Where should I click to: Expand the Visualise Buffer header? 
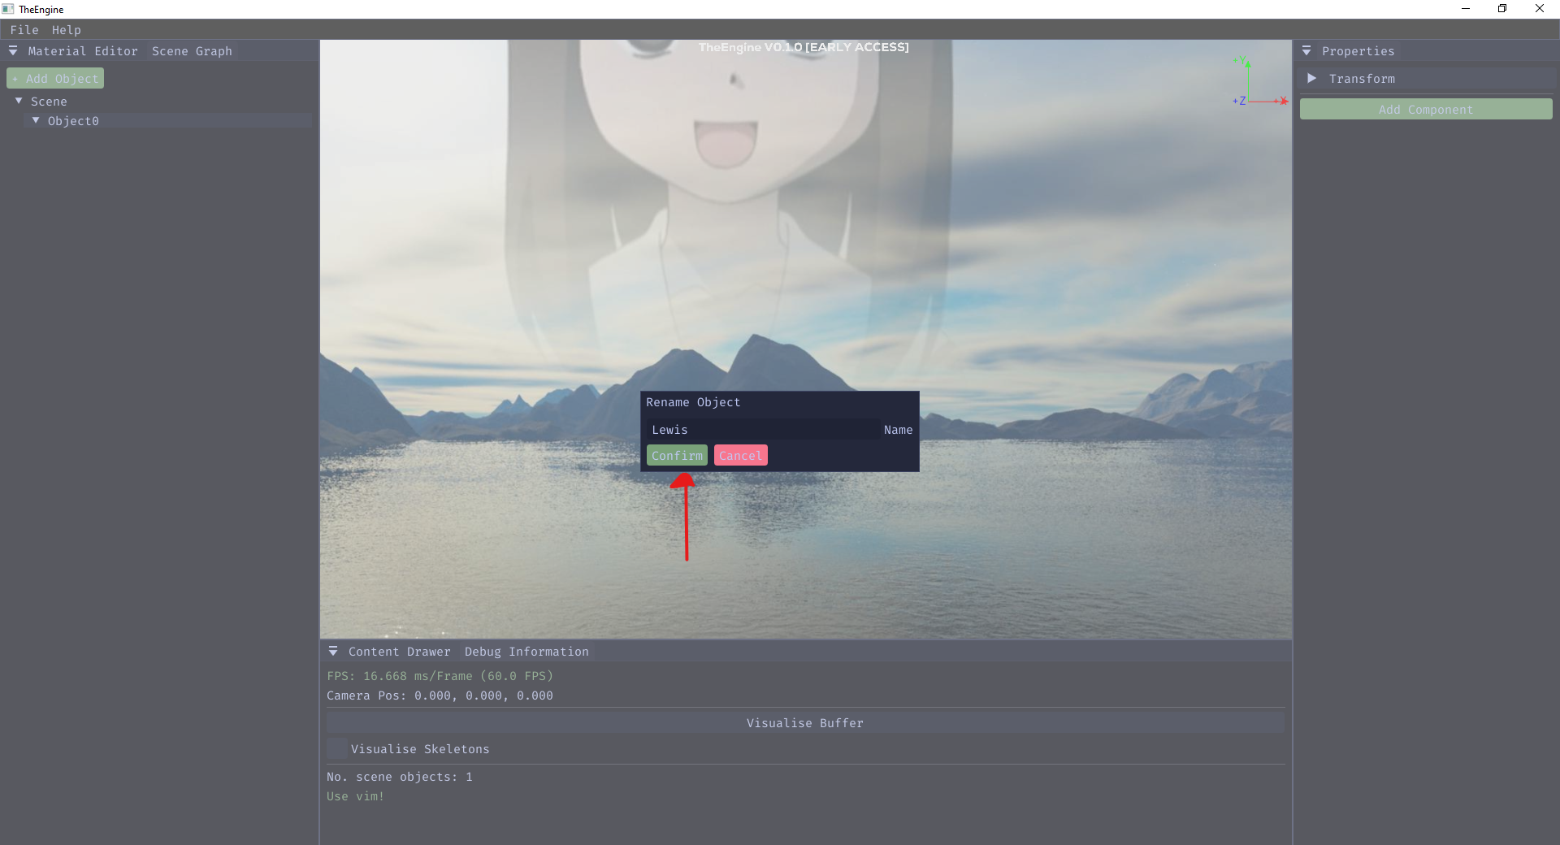pyautogui.click(x=805, y=723)
